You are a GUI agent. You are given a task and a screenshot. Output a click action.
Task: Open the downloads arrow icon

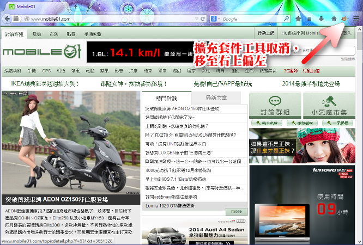point(321,19)
